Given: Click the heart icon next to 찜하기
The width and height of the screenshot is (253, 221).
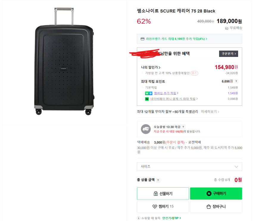Looking at the screenshot, I should pyautogui.click(x=155, y=206).
